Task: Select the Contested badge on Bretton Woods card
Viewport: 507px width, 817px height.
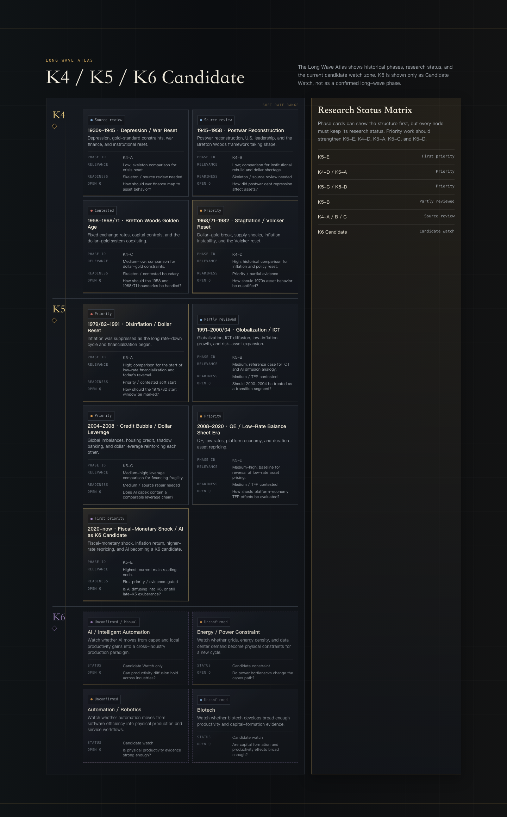Action: pos(102,211)
